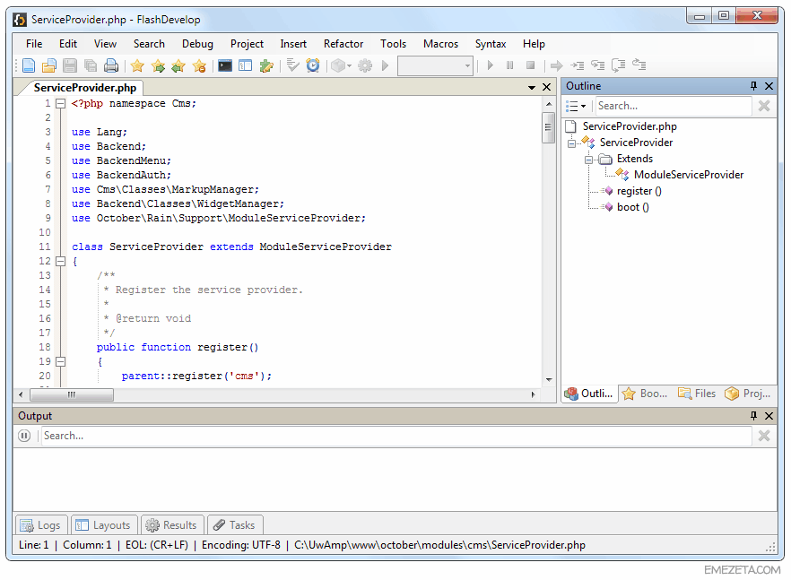The height and width of the screenshot is (580, 791).
Task: Switch to the Bookmarks panel tab
Action: pyautogui.click(x=645, y=394)
